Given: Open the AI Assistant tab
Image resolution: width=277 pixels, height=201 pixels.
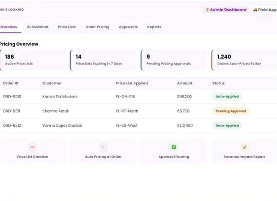Looking at the screenshot, I should [38, 27].
